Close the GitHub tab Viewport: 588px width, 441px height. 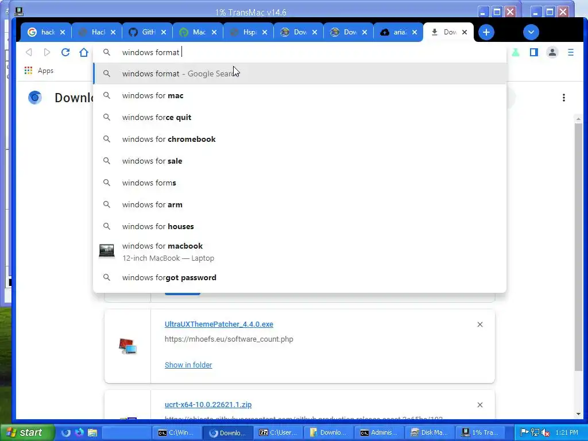(x=164, y=32)
